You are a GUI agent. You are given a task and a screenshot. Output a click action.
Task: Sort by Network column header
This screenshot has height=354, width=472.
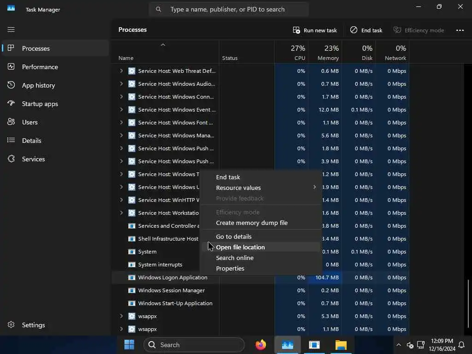pyautogui.click(x=393, y=53)
